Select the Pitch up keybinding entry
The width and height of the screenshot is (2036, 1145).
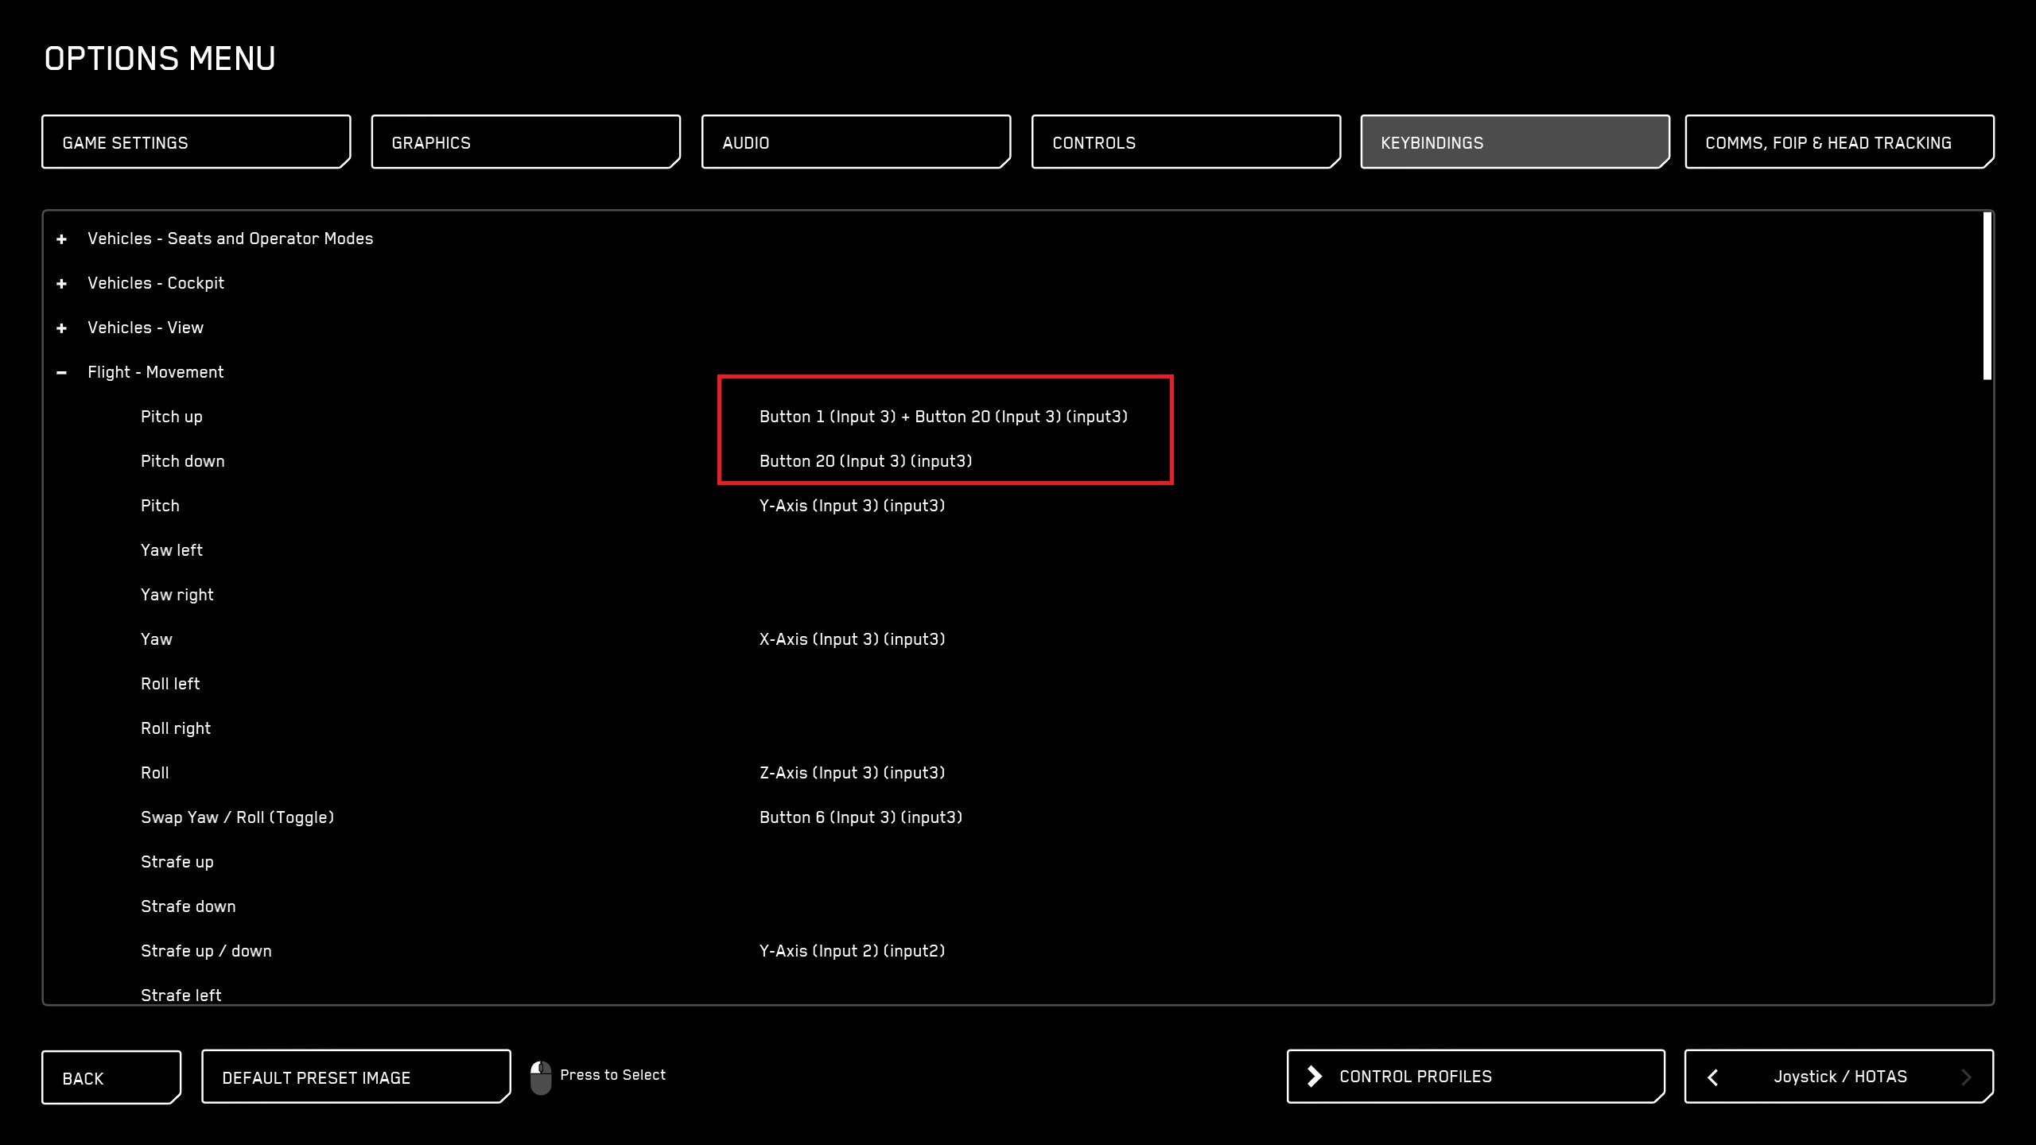click(x=945, y=415)
